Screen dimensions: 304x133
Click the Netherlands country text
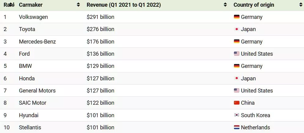point(256,128)
